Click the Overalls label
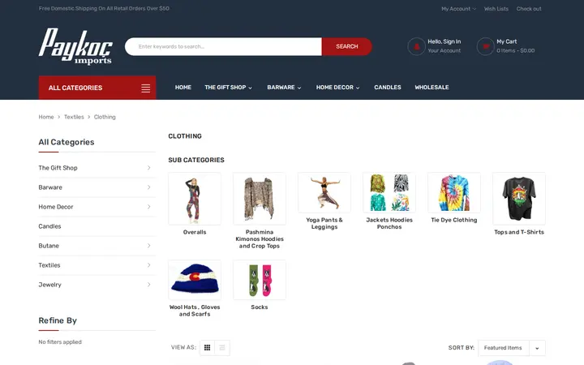584x365 pixels. (195, 232)
